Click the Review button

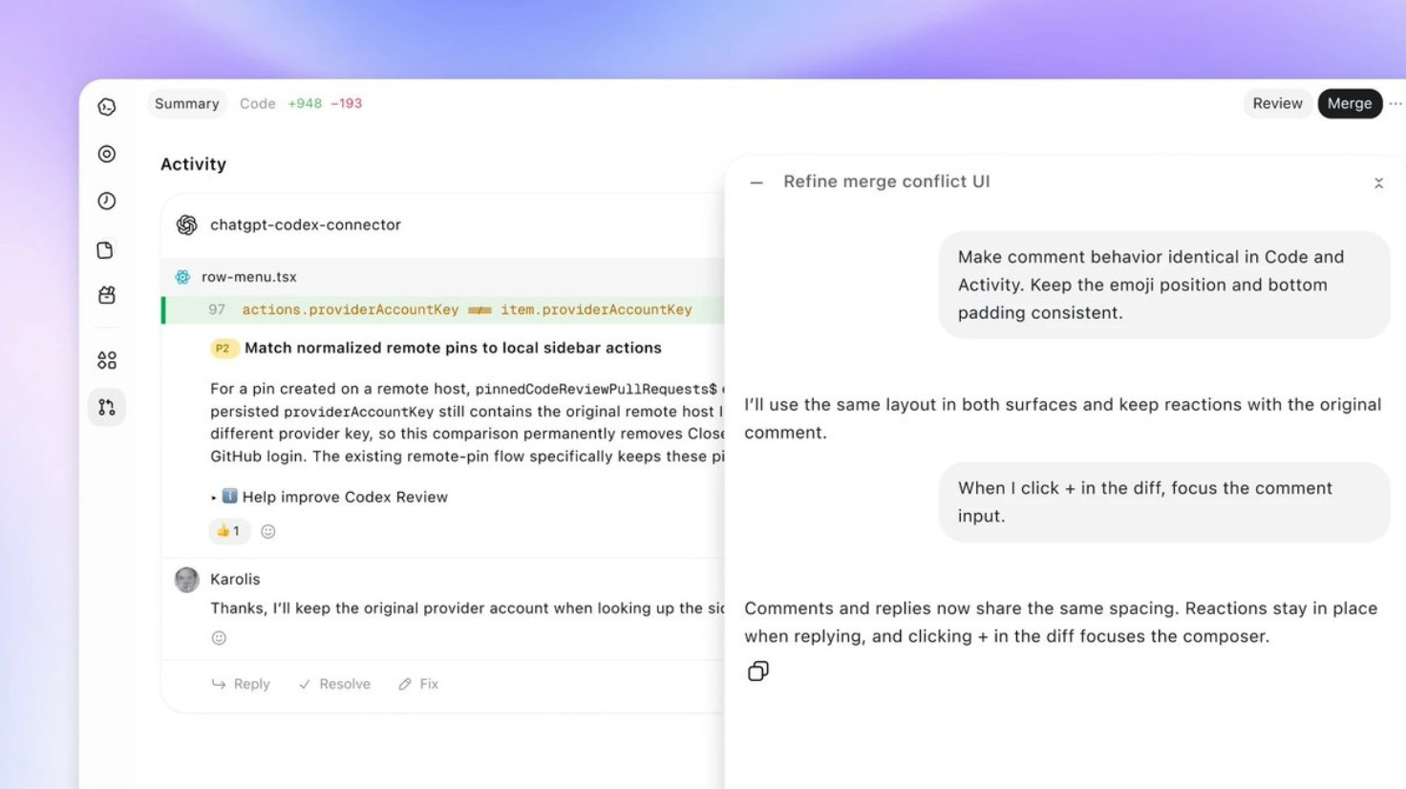click(x=1277, y=103)
